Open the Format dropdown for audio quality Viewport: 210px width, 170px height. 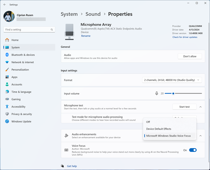172,80
